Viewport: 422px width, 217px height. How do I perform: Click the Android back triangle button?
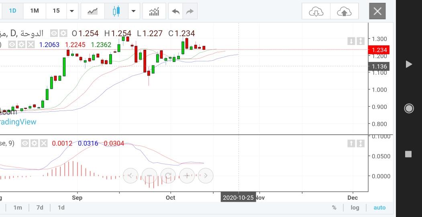(x=409, y=64)
